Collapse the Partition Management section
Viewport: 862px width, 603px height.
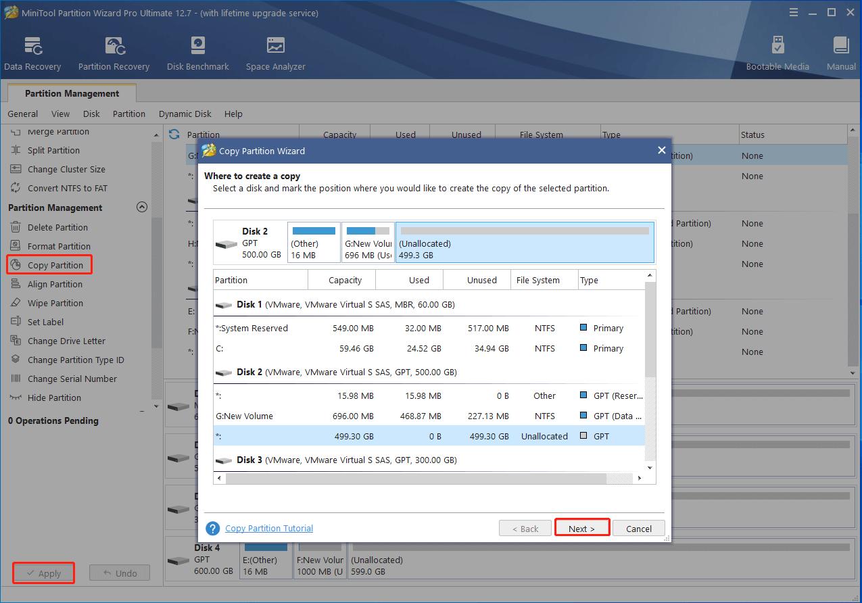[142, 208]
